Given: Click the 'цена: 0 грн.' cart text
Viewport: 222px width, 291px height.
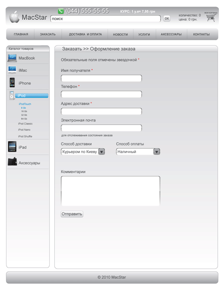Looking at the screenshot, I should click(188, 19).
